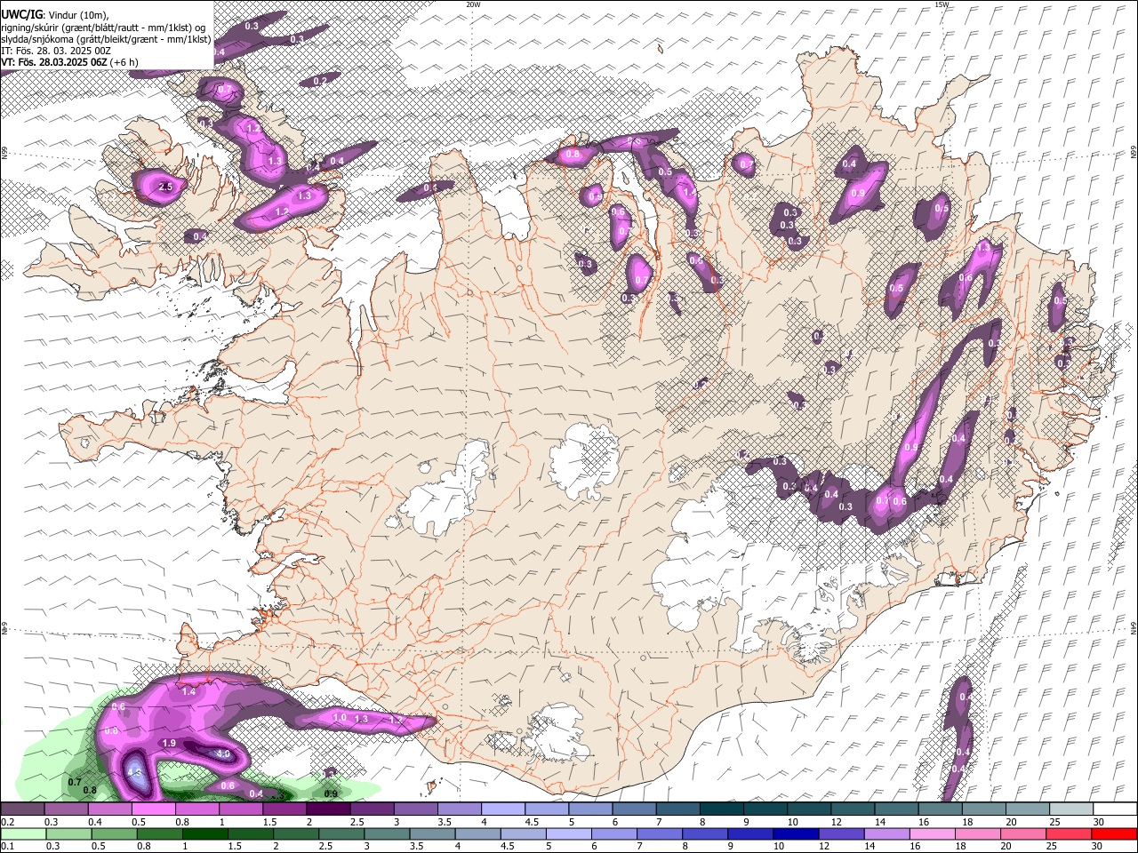Screen dimensions: 1138x853
Task: Pick the 30 bright red swatch in the lower rain scale
Action: coord(1115,833)
